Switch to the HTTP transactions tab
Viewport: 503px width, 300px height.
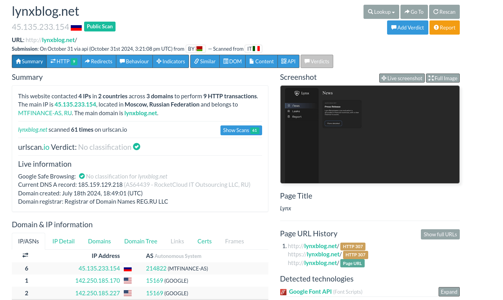coord(64,61)
